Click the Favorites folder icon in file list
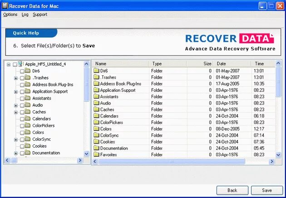This screenshot has height=198, width=286. click(96, 154)
